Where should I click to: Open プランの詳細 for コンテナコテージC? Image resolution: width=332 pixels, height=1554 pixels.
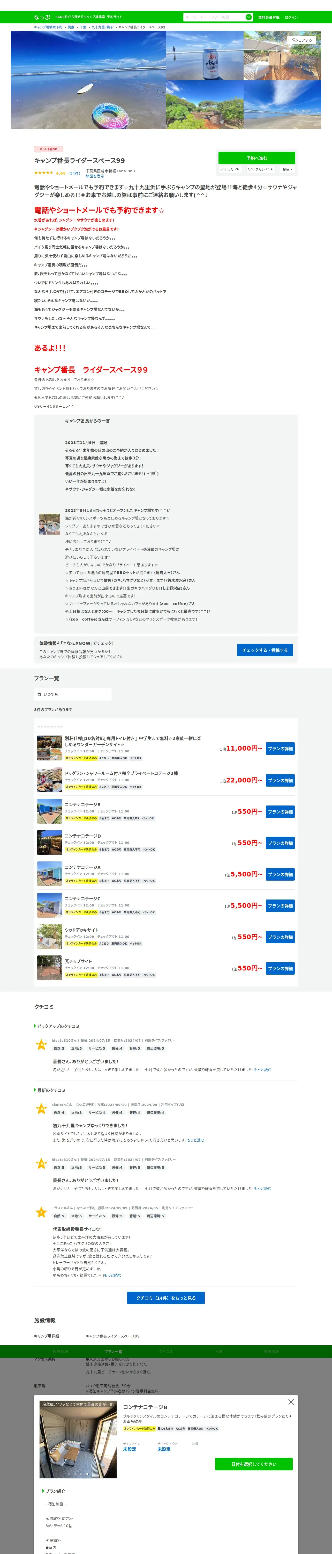pyautogui.click(x=280, y=906)
